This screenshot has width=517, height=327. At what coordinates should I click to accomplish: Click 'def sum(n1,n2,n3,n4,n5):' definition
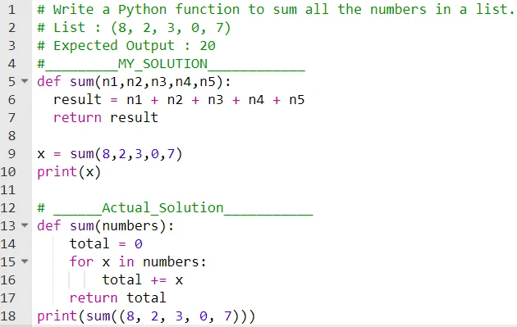(134, 82)
